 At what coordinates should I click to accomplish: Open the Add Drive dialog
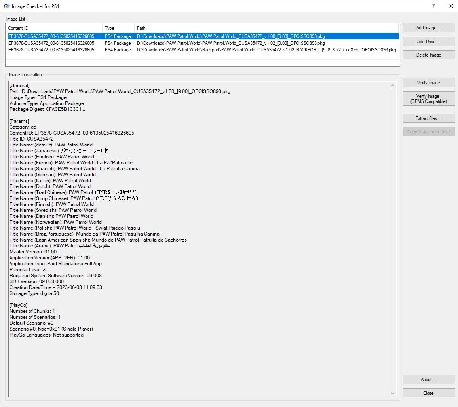tap(428, 42)
